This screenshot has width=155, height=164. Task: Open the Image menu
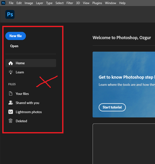(x=29, y=3)
